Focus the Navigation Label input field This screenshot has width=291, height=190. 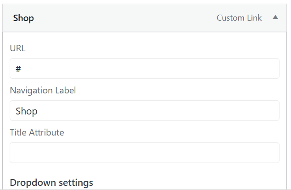145,110
